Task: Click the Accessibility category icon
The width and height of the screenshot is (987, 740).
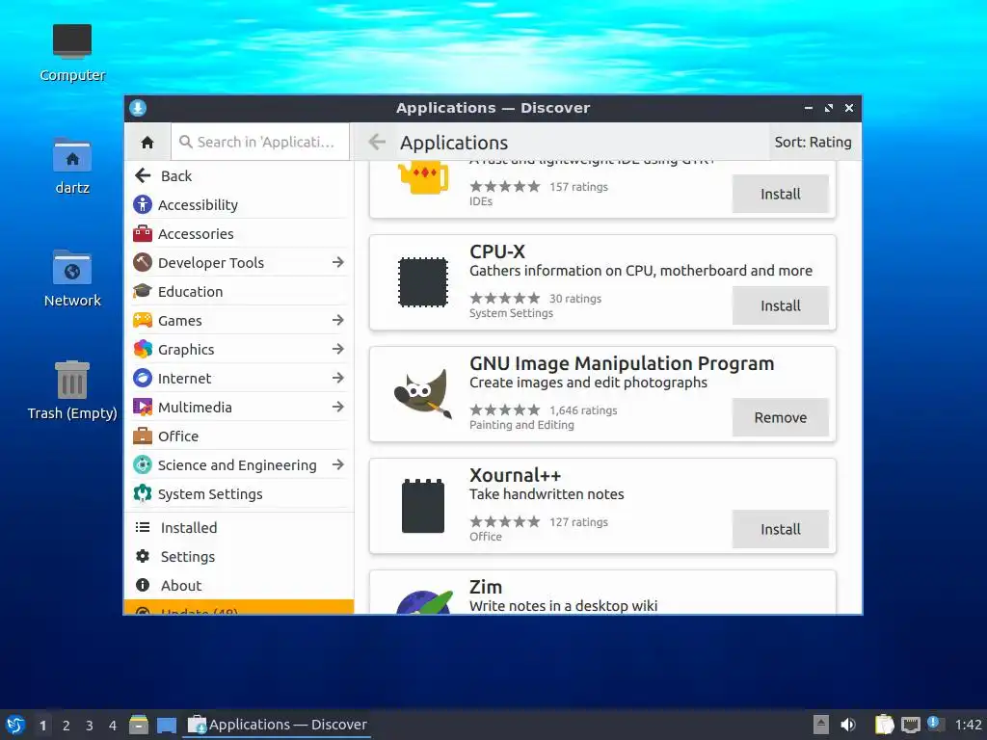Action: (x=143, y=204)
